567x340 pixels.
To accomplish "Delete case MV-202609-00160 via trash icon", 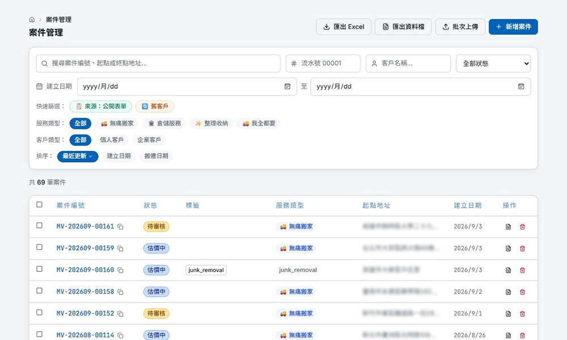I will point(522,270).
